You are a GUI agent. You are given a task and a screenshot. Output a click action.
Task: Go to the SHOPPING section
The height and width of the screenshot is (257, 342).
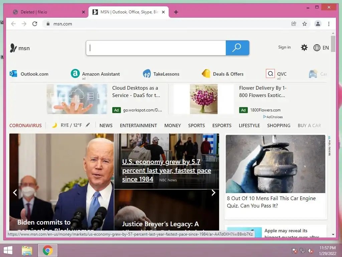tap(279, 125)
